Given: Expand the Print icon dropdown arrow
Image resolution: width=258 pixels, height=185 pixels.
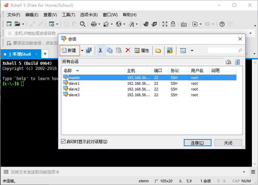Looking at the screenshot, I should click(x=99, y=24).
